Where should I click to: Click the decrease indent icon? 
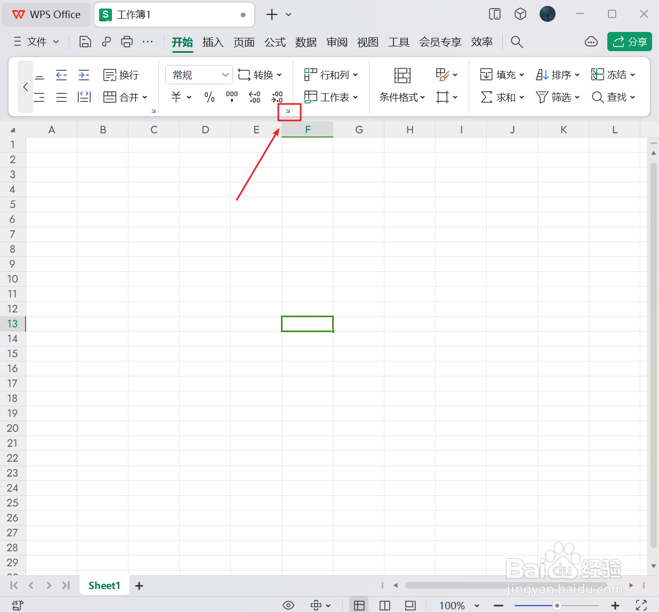(61, 75)
